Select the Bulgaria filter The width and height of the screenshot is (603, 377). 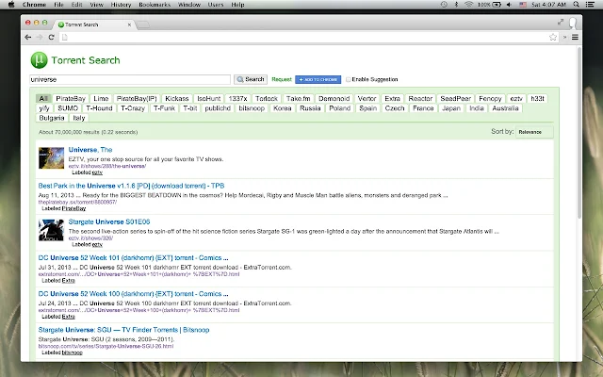coord(52,118)
